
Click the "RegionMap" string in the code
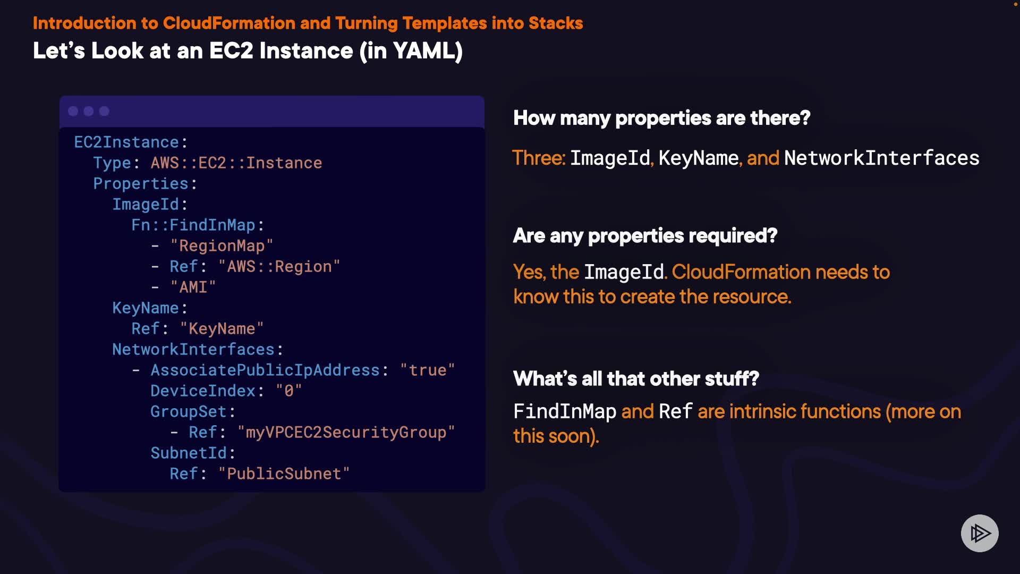coord(222,246)
